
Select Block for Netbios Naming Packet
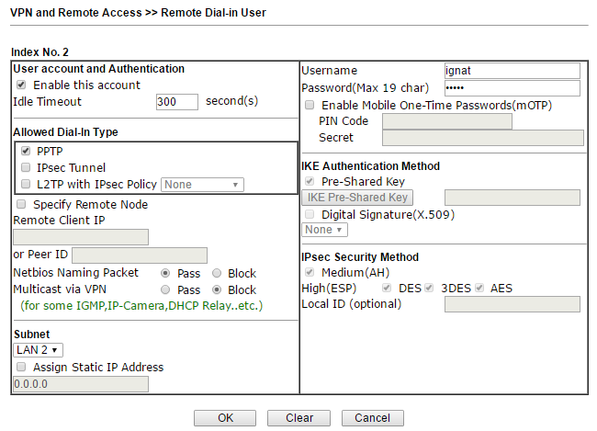point(217,273)
